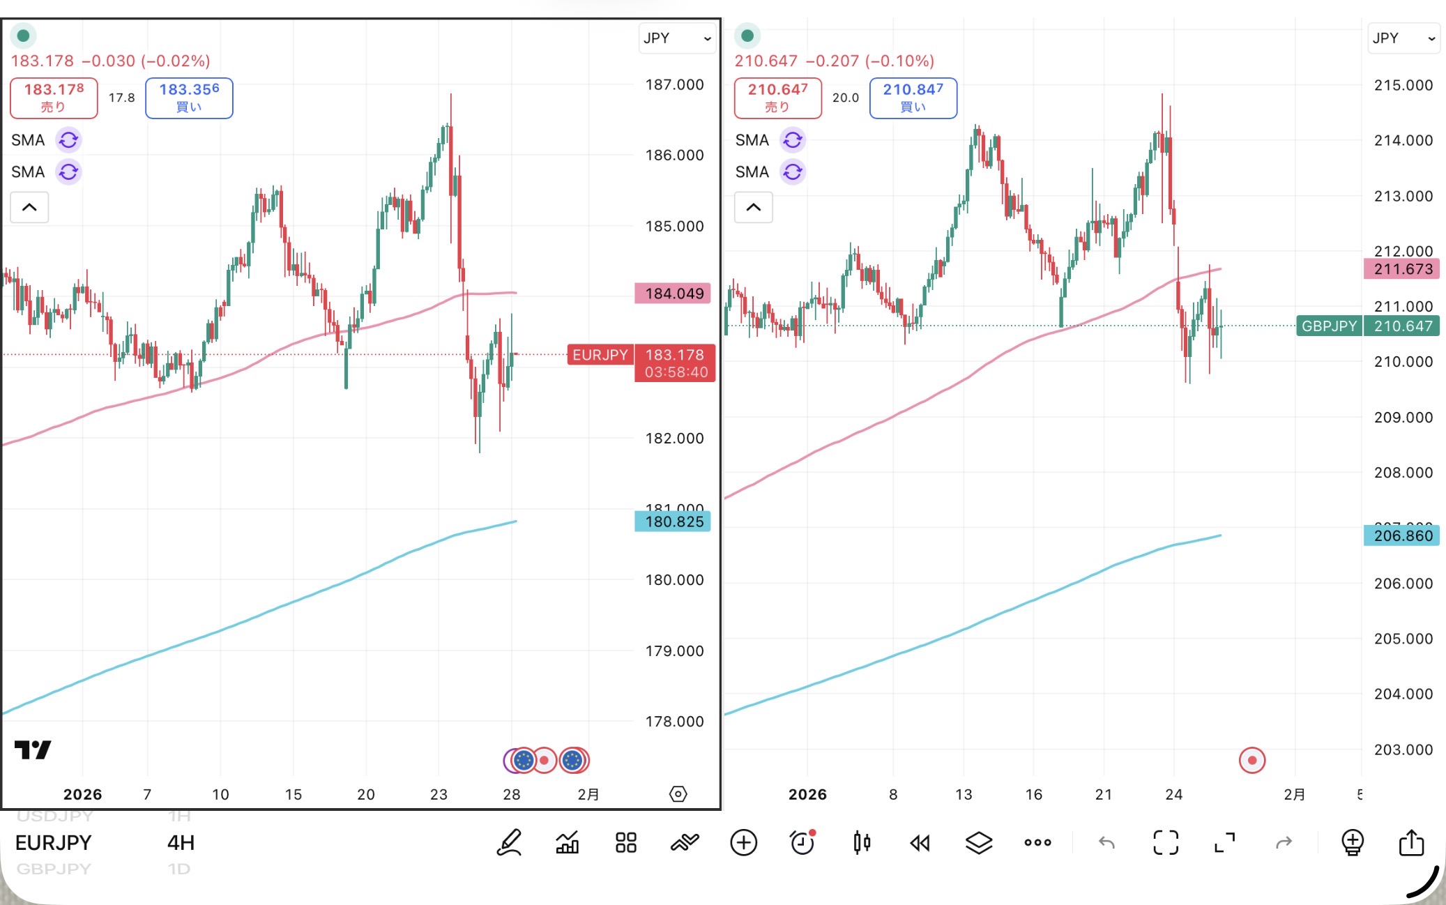
Task: Open the EURJPY symbol picker
Action: (x=54, y=842)
